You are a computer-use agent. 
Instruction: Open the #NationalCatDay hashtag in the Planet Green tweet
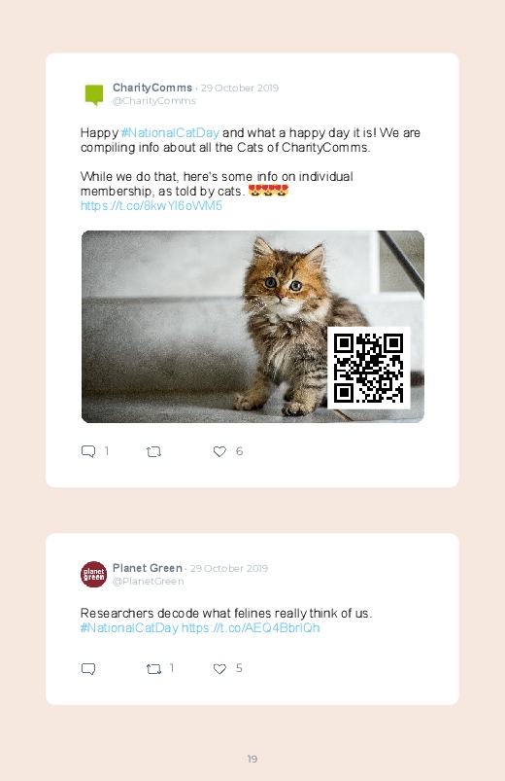[129, 627]
